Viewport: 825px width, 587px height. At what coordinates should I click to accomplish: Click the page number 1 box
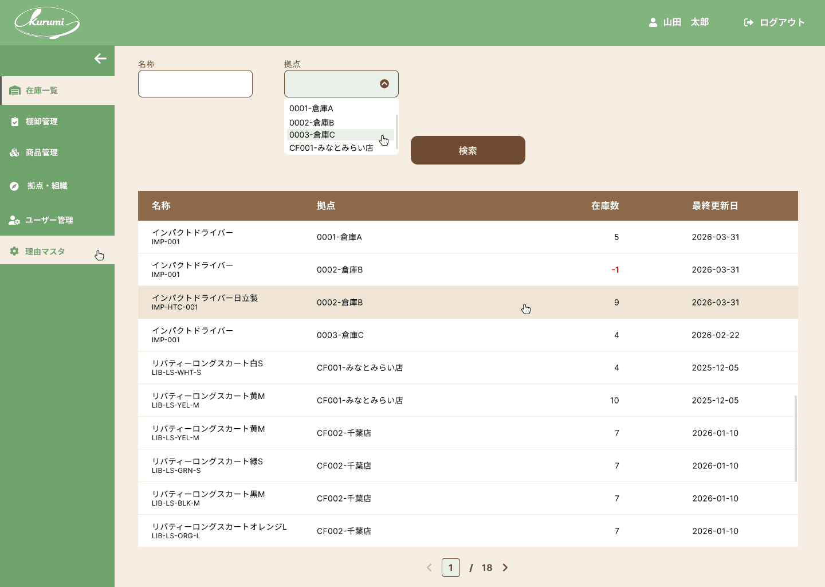(x=451, y=568)
